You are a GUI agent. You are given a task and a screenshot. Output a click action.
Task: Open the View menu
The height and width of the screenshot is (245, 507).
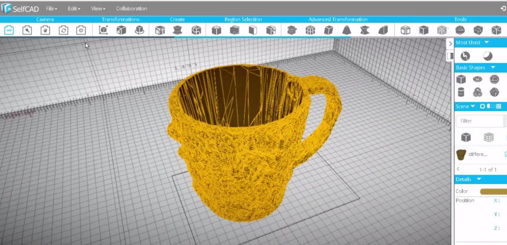coord(97,8)
